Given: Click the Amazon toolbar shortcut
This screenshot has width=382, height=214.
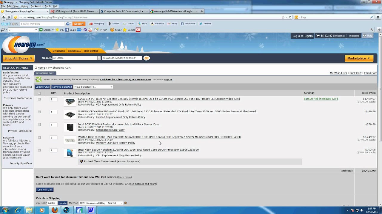Looking at the screenshot, I should point(157,23).
